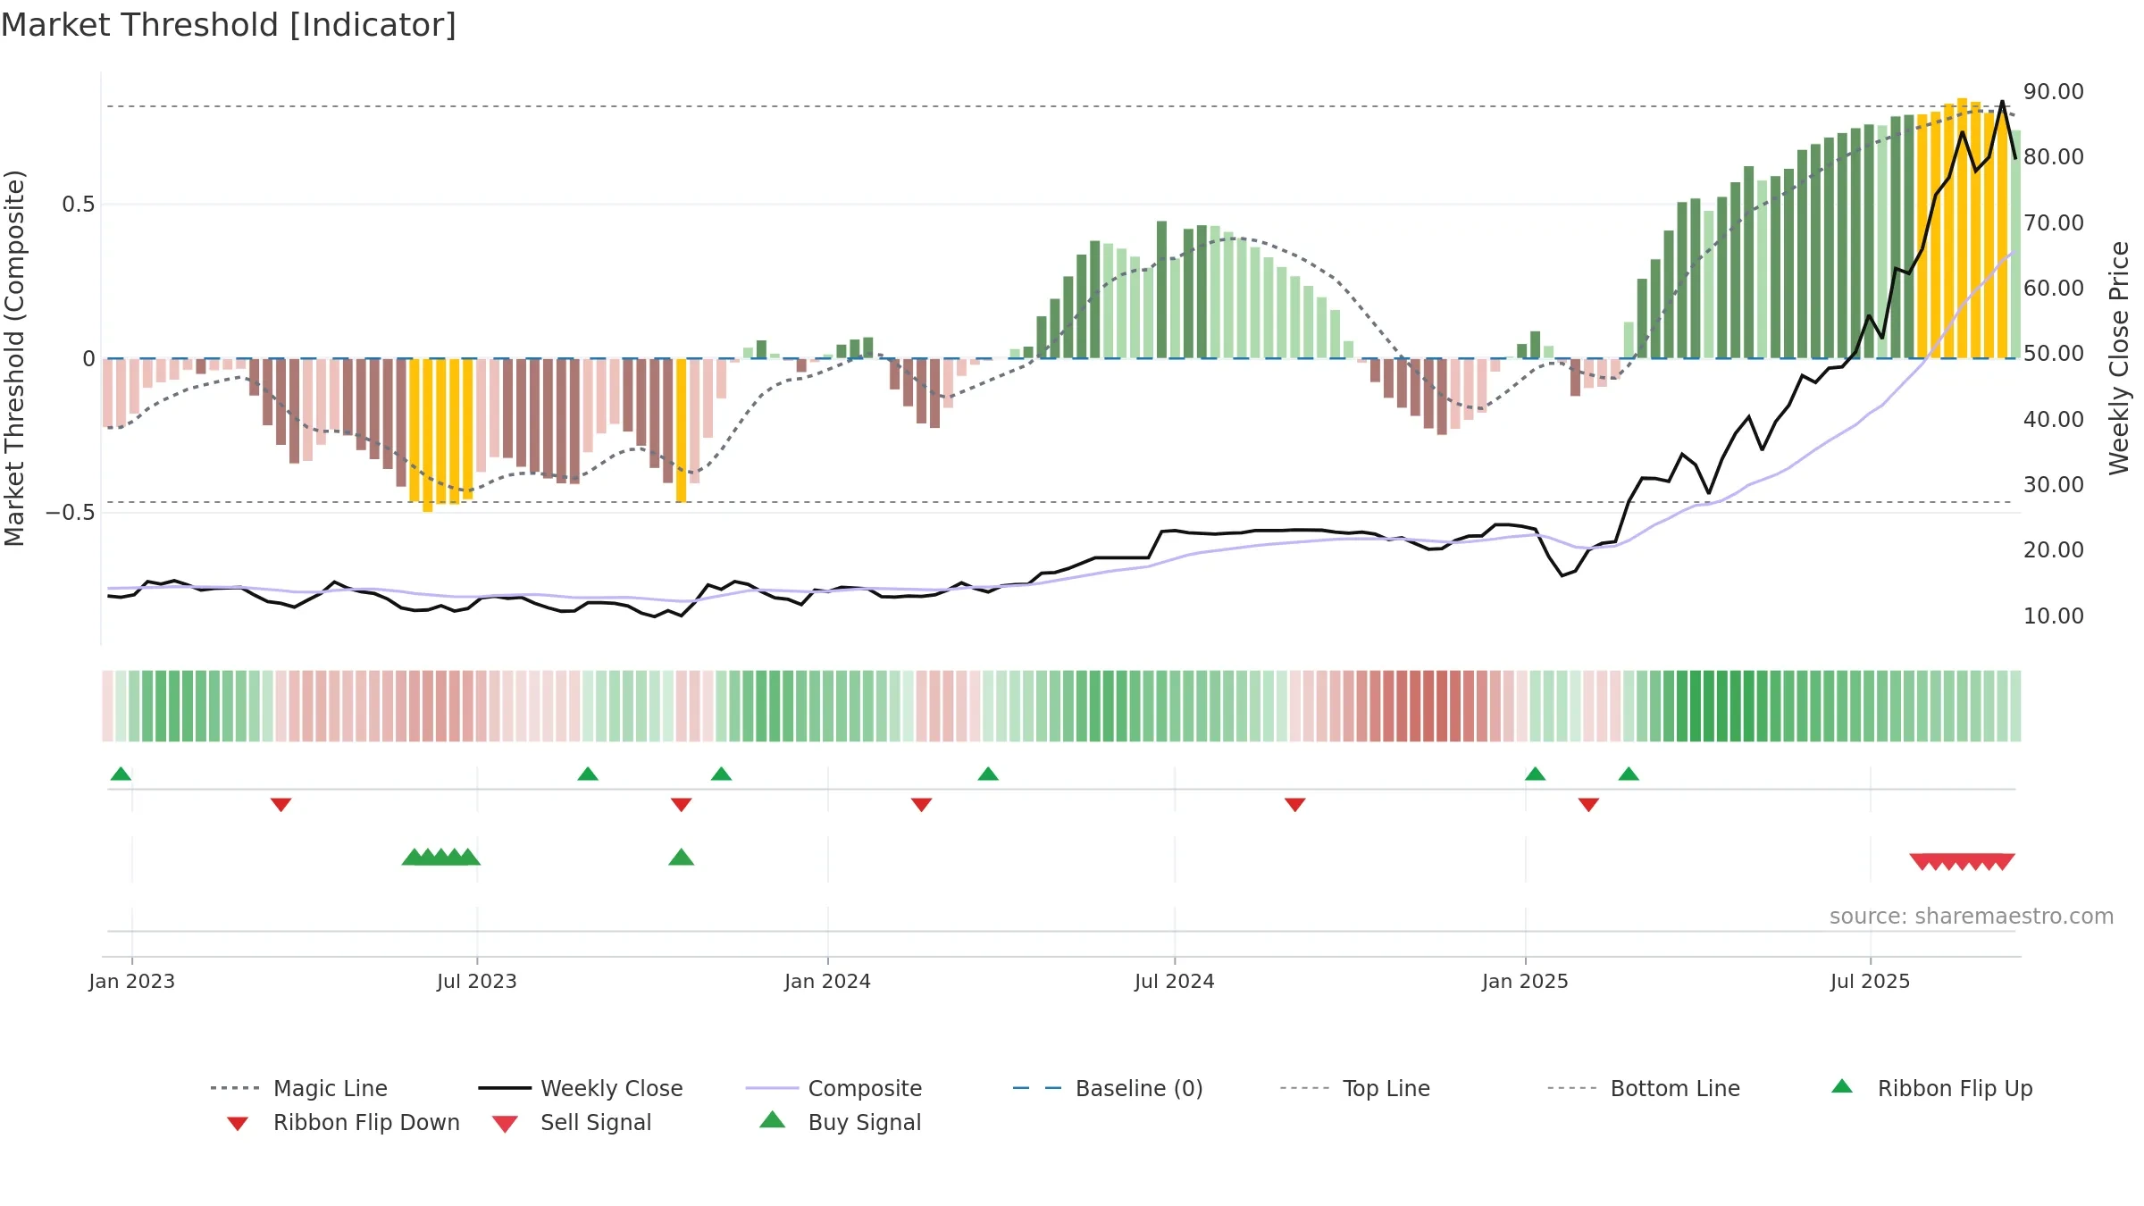Toggle the Bottom Line legend entry
The width and height of the screenshot is (2144, 1206).
[x=1644, y=1088]
